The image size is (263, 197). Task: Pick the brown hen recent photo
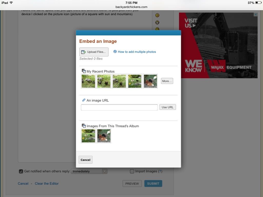point(150,81)
